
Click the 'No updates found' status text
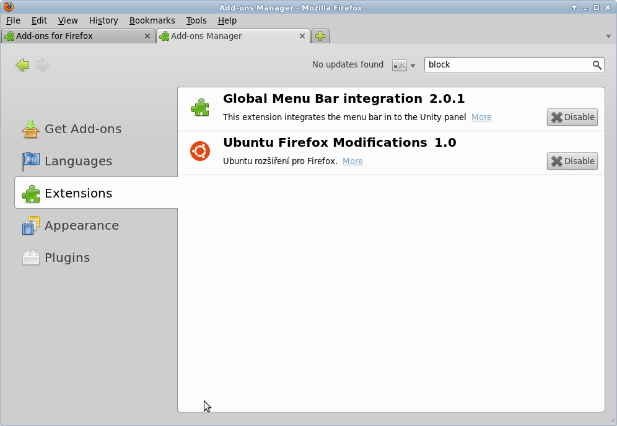coord(348,64)
